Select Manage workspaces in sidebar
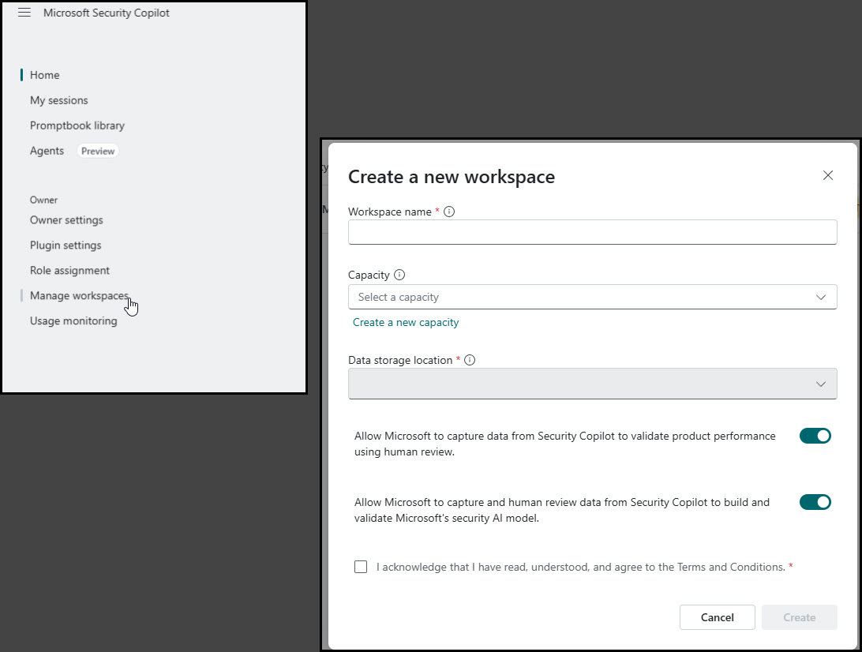 [x=79, y=296]
